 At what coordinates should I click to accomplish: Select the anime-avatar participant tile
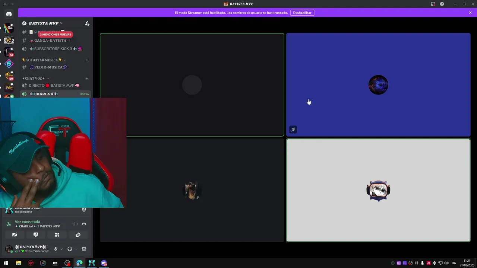tap(378, 191)
